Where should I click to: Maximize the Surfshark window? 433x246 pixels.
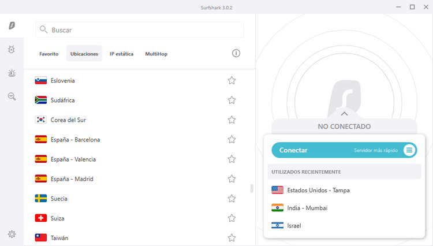(412, 7)
